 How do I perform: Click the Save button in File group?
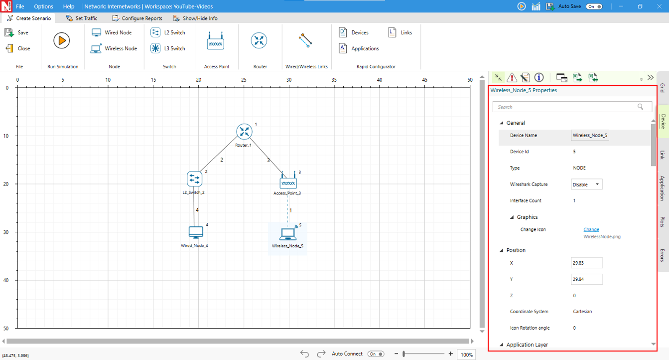[17, 32]
